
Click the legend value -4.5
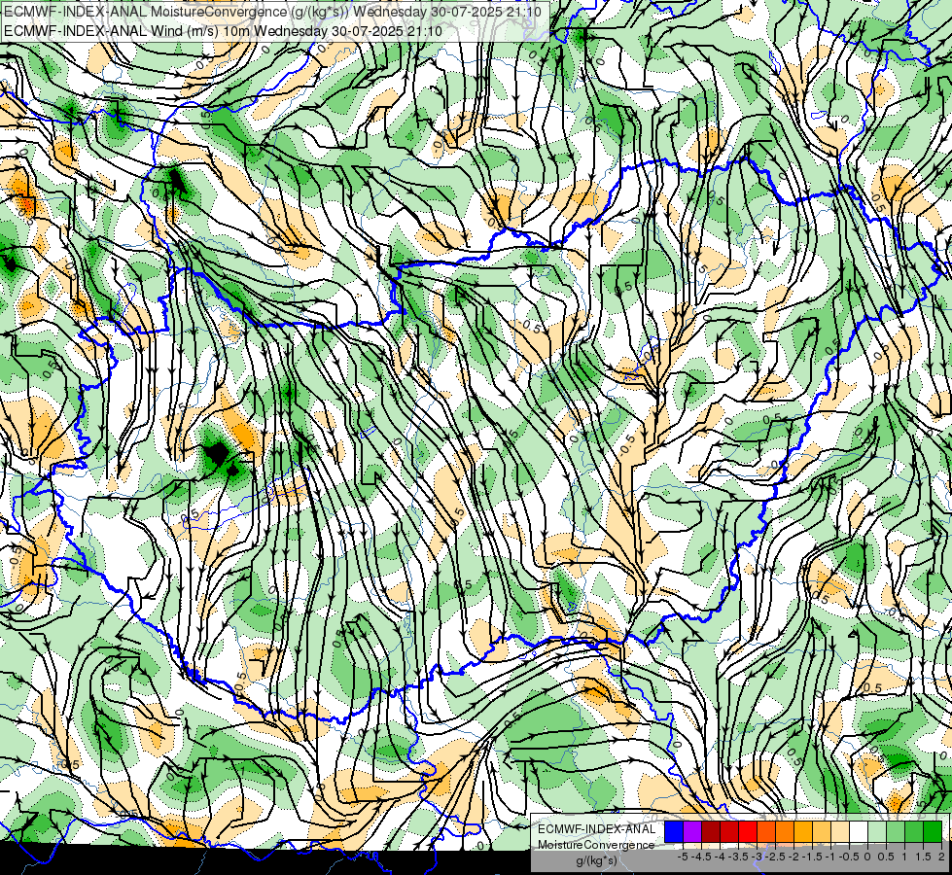coord(701,857)
